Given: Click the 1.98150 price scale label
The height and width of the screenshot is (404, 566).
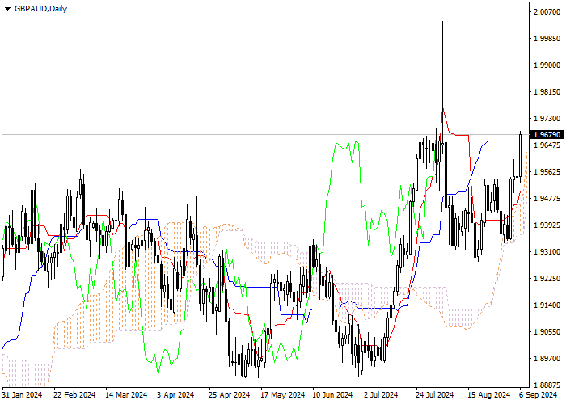Looking at the screenshot, I should coord(547,91).
